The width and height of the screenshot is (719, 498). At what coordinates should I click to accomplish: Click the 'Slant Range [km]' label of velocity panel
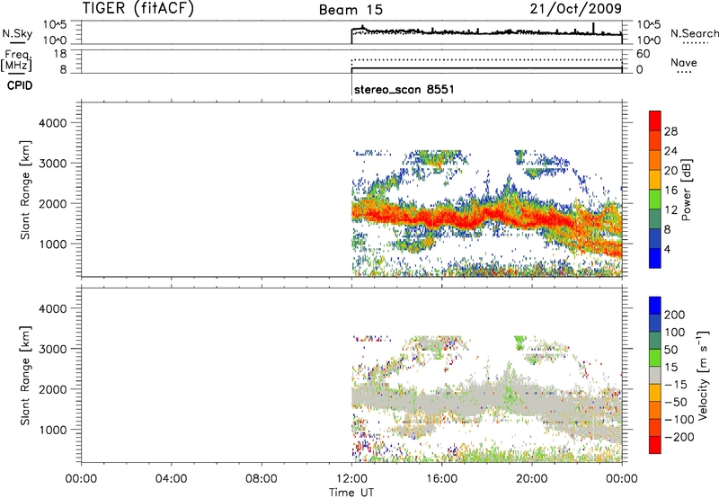click(x=25, y=376)
